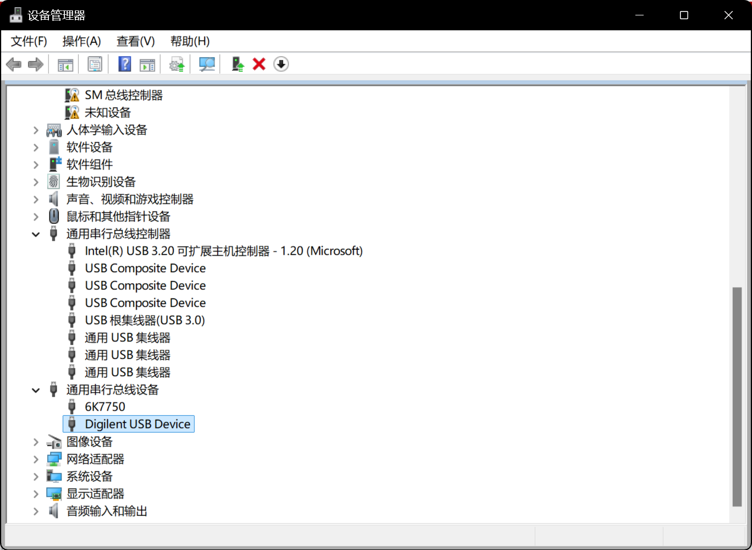Screen dimensions: 752x550
Task: Open the 查看(V) menu
Action: 135,41
